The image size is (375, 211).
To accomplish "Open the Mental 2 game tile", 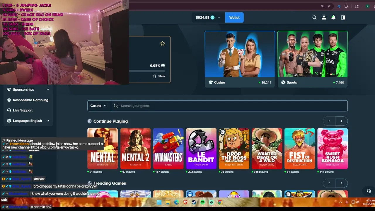I will (x=135, y=149).
